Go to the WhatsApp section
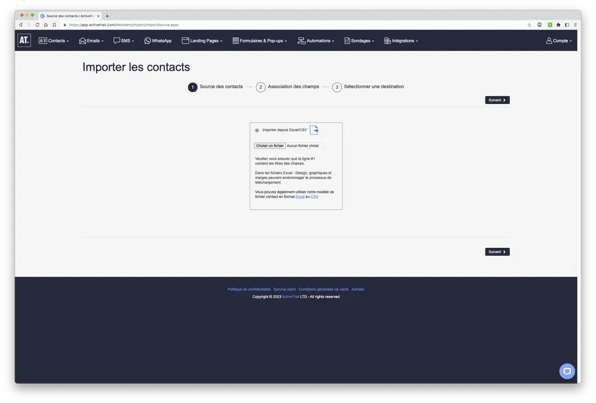This screenshot has height=403, width=596. (x=158, y=40)
